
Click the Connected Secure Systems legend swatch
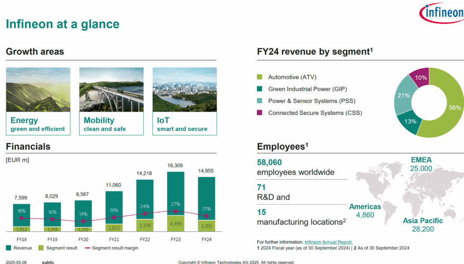pyautogui.click(x=260, y=112)
